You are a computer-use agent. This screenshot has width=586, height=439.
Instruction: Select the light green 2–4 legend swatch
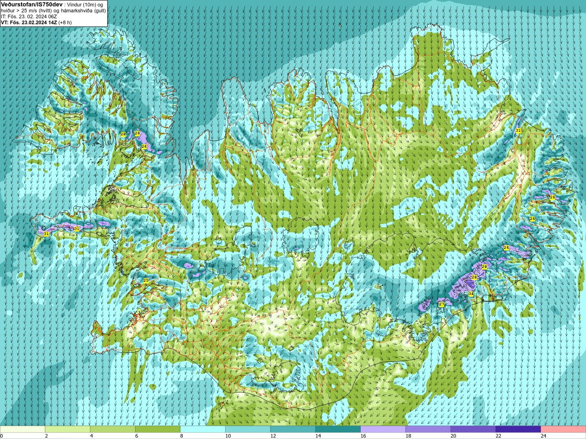point(67,429)
